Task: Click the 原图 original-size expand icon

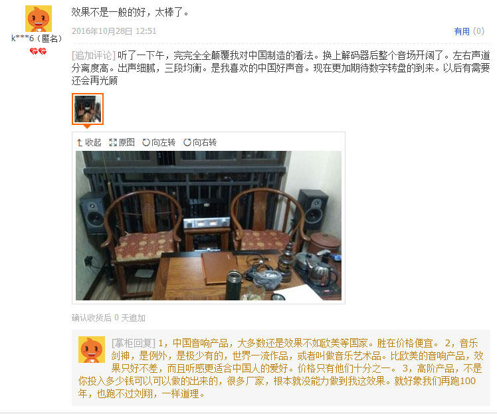Action: 113,143
